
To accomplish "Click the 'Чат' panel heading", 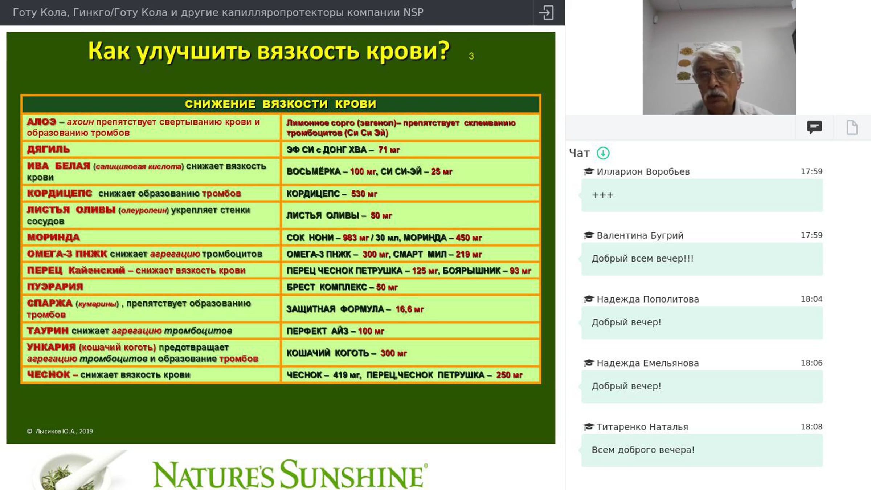I will click(580, 153).
